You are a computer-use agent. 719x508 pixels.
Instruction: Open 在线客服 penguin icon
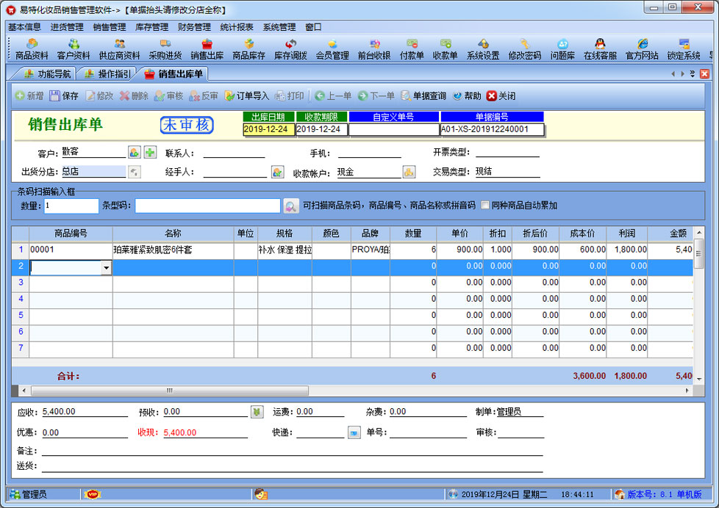[x=600, y=49]
